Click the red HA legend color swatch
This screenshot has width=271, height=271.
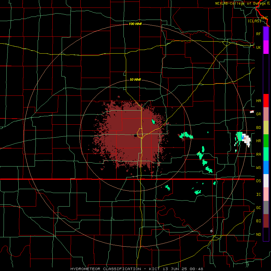pyautogui.click(x=266, y=101)
